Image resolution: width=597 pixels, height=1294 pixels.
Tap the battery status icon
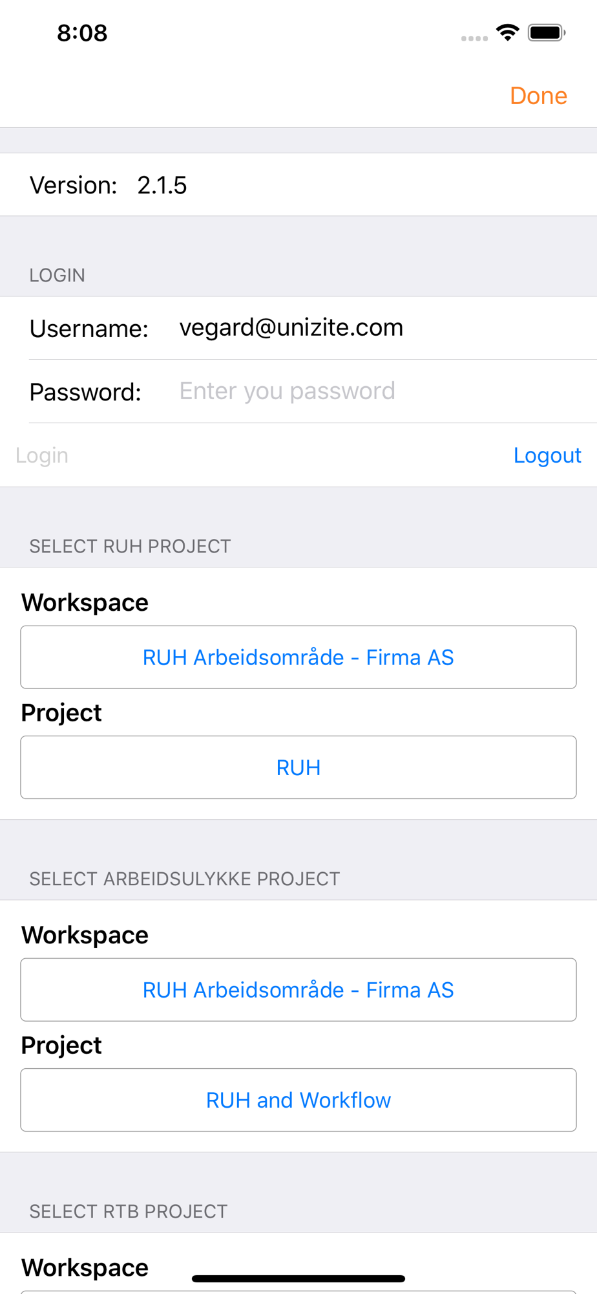coord(547,32)
